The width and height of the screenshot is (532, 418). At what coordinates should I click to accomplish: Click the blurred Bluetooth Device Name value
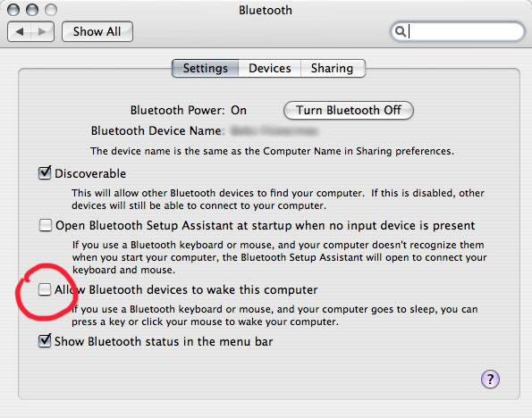[274, 131]
